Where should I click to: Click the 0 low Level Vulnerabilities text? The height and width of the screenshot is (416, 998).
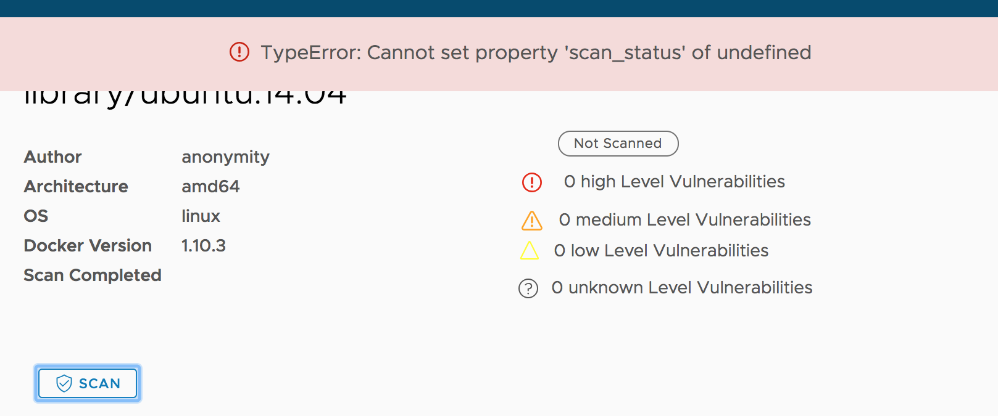(x=661, y=250)
